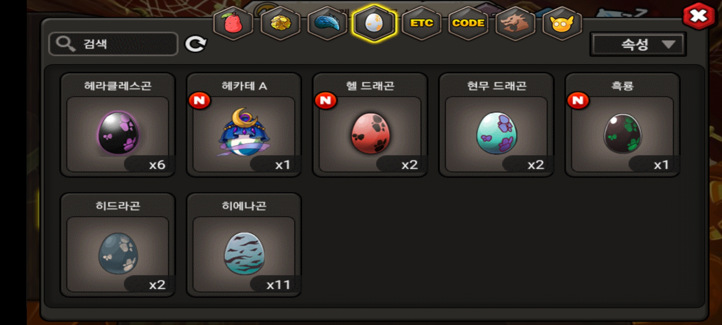Image resolution: width=722 pixels, height=325 pixels.
Task: Open the gold nugget tab
Action: (280, 23)
